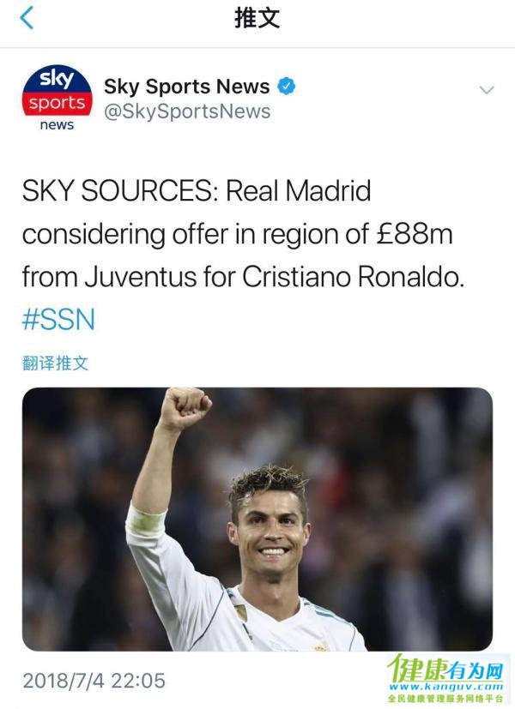This screenshot has width=515, height=709.
Task: Open the Sky Sports News account name
Action: (x=187, y=86)
